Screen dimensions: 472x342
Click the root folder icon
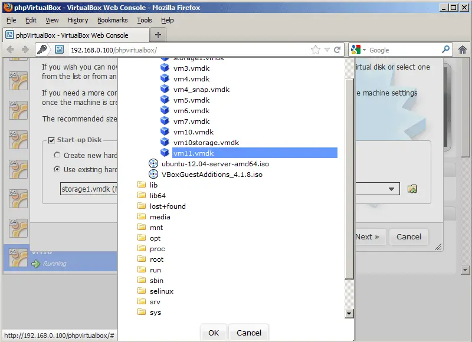[142, 259]
